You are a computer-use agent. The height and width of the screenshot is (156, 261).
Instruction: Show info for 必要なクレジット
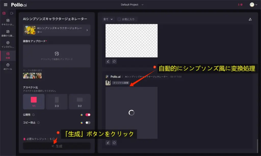[x=54, y=139]
